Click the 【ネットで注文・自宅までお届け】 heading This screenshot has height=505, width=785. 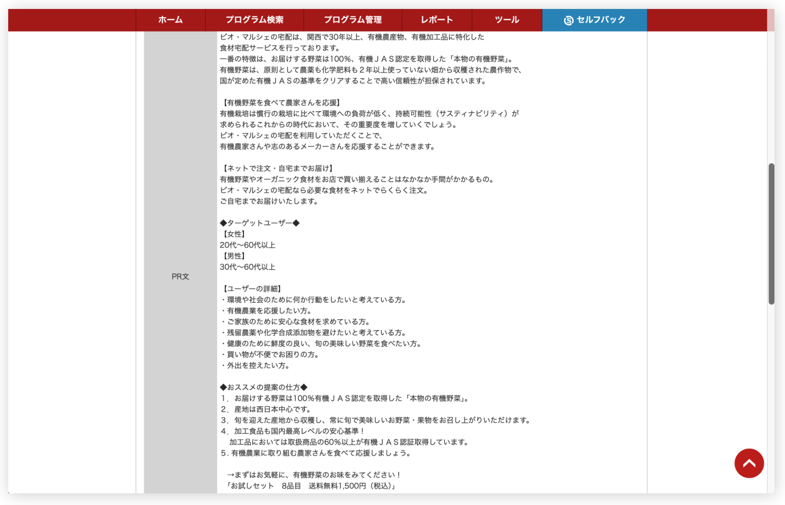tap(278, 168)
